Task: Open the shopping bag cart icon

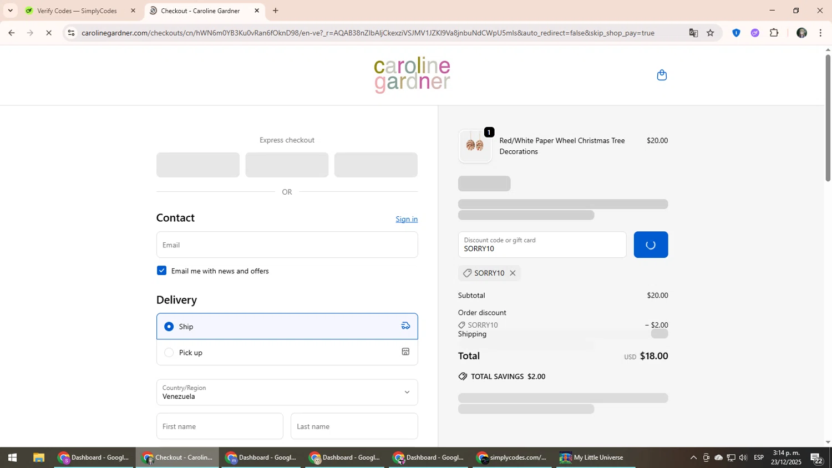Action: click(662, 75)
